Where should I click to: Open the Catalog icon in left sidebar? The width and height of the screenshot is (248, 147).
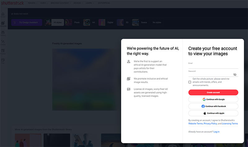3,33
